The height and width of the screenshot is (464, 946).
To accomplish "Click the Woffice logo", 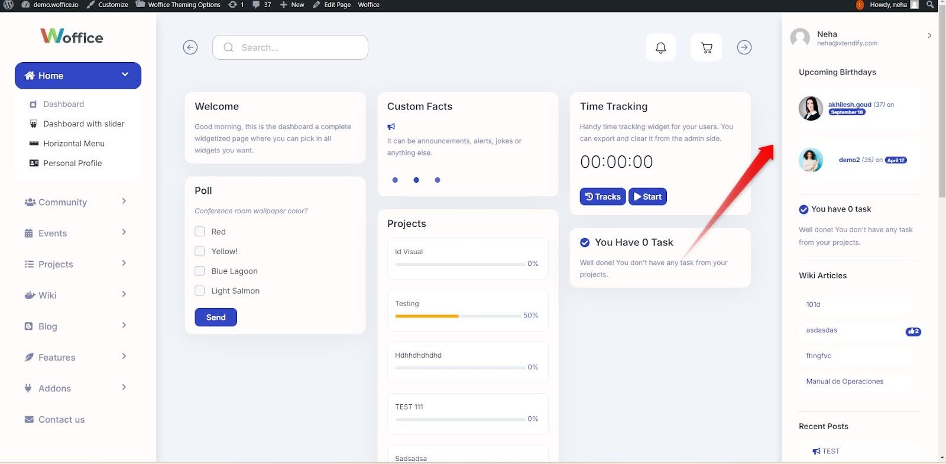I will pyautogui.click(x=72, y=37).
